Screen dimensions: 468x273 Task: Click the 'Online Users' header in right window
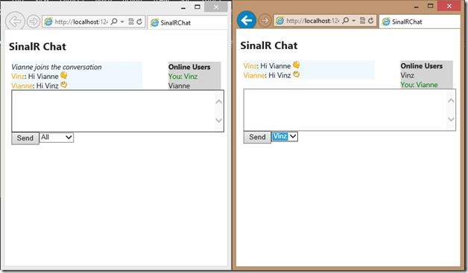tap(422, 66)
